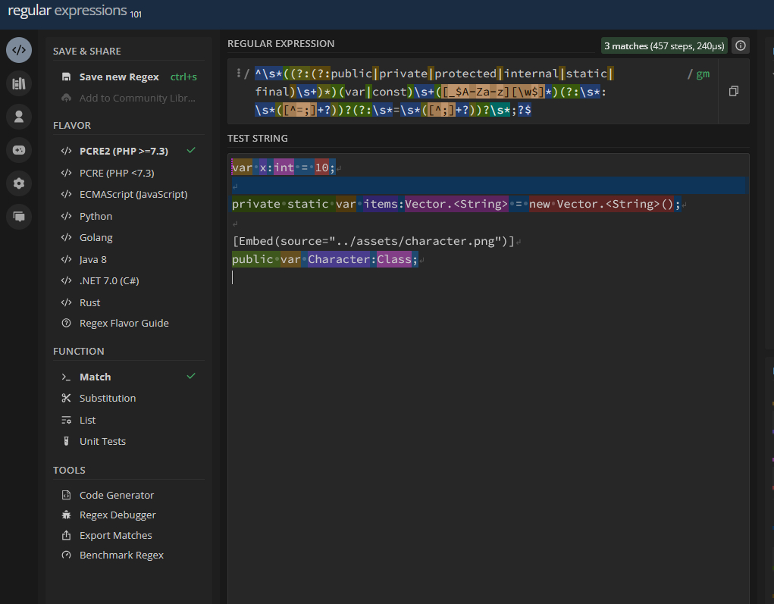Switch to Unit Tests function
Viewport: 774px width, 604px height.
point(102,441)
